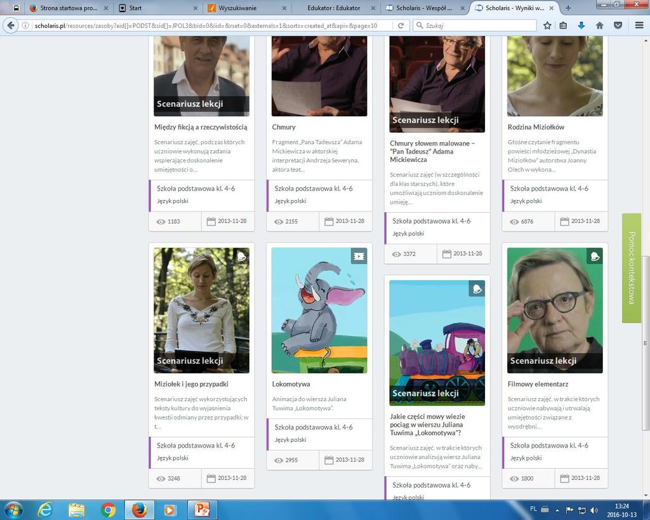Bookmark this page with the star icon
650x520 pixels.
pos(547,25)
